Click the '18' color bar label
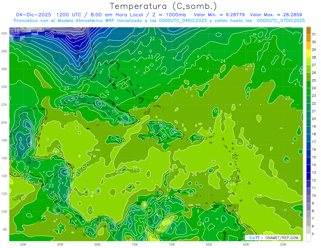The image size is (321, 248). pyautogui.click(x=314, y=134)
